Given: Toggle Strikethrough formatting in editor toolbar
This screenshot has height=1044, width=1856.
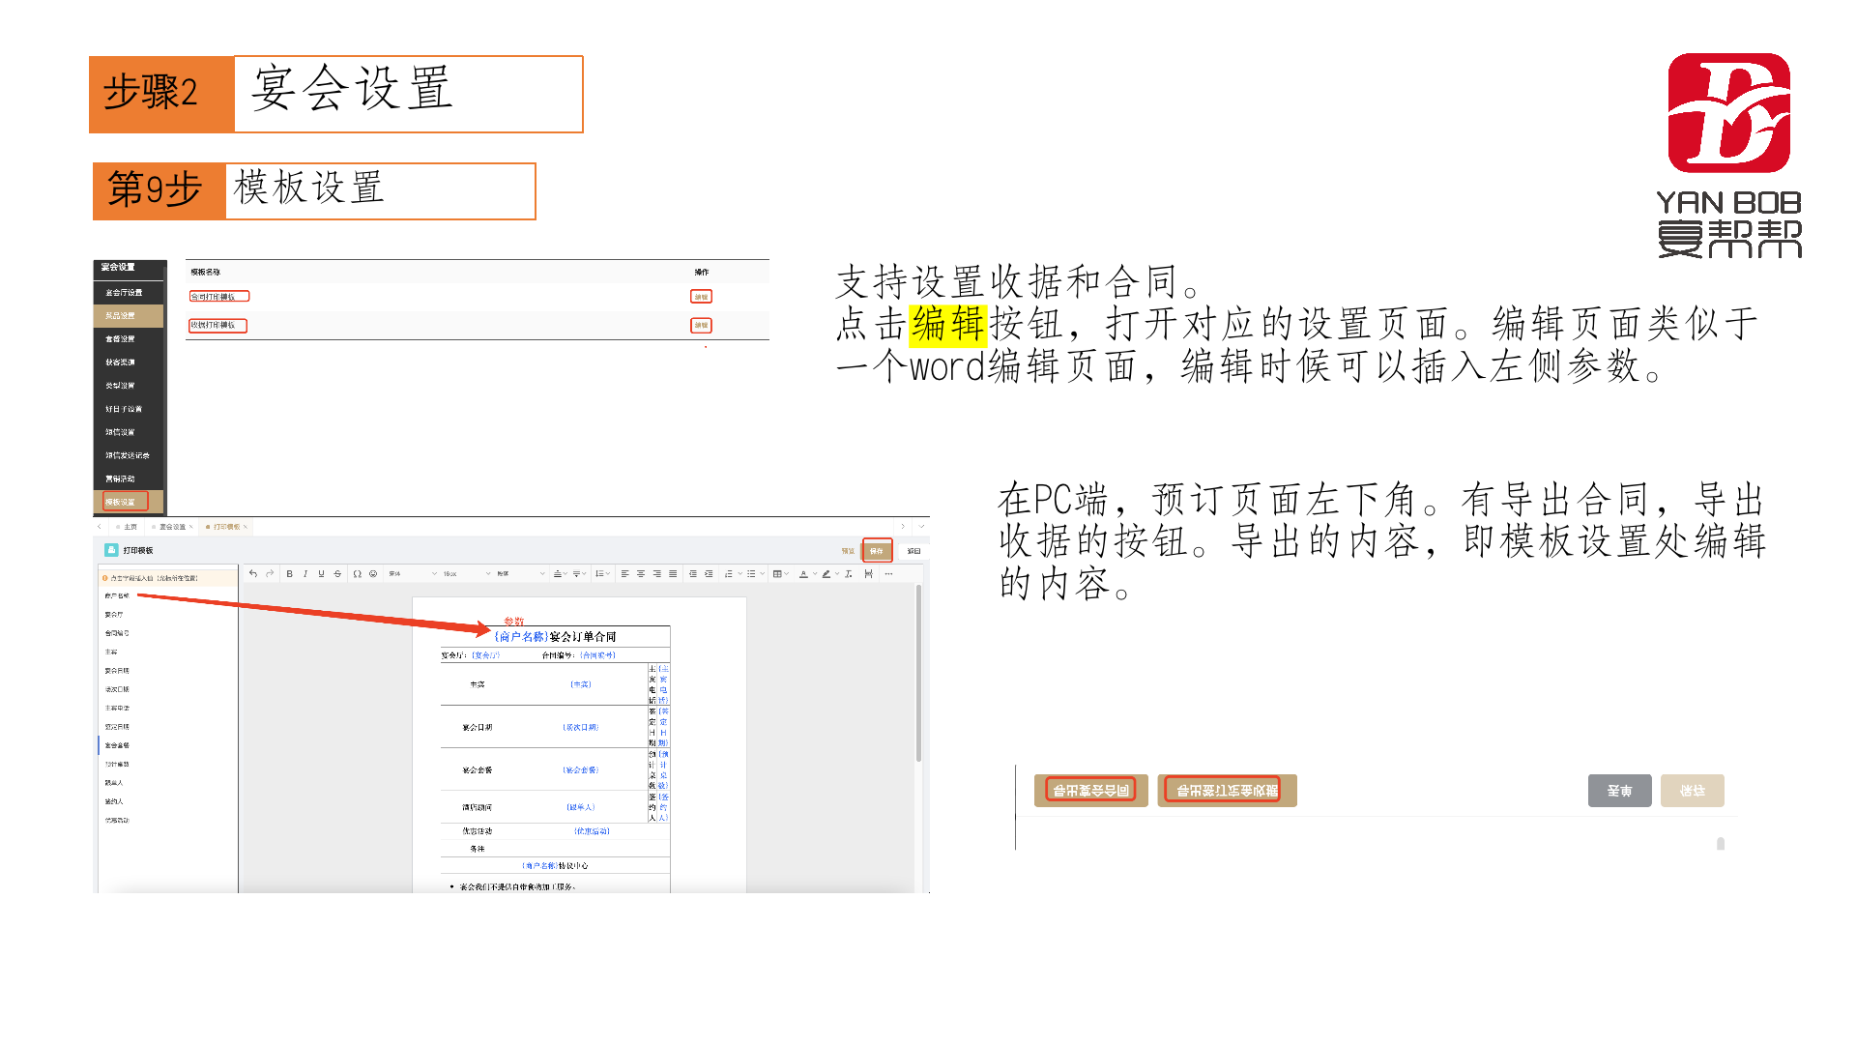Looking at the screenshot, I should click(x=337, y=573).
